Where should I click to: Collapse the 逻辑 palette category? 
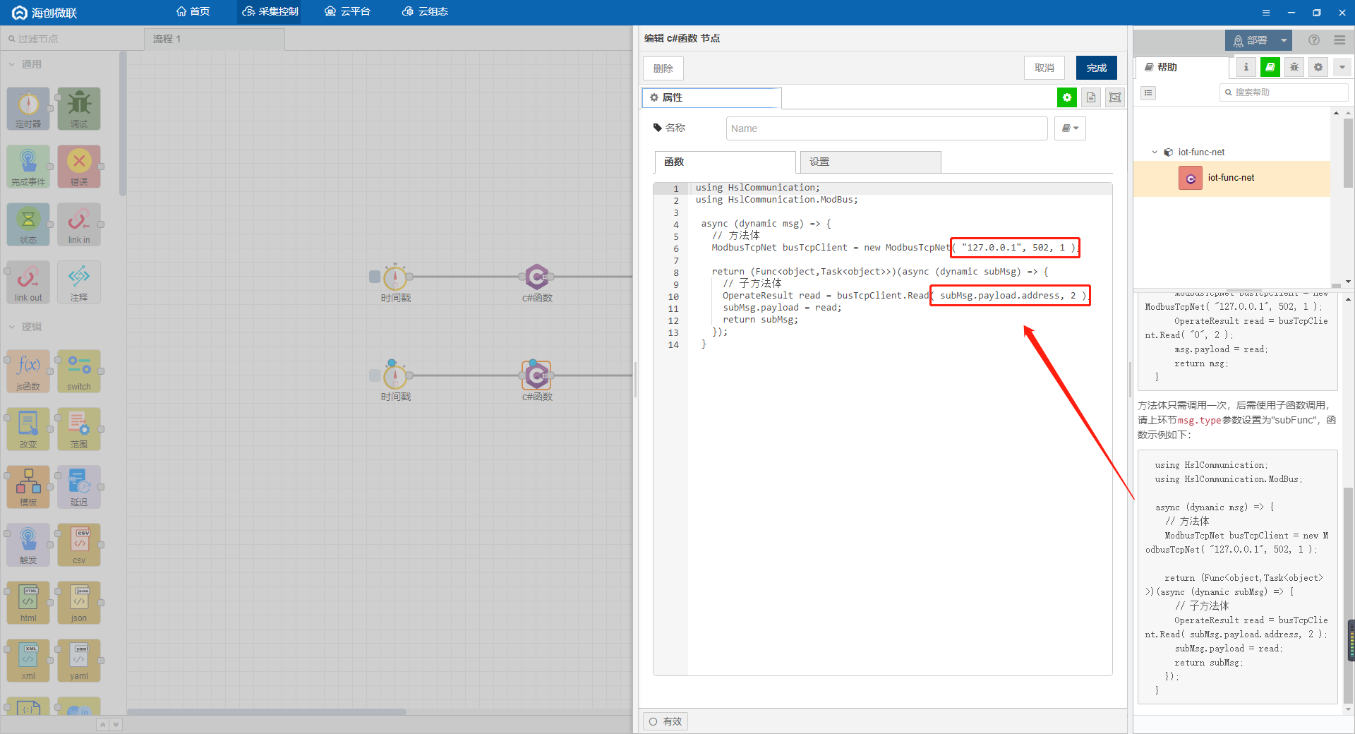[x=25, y=327]
